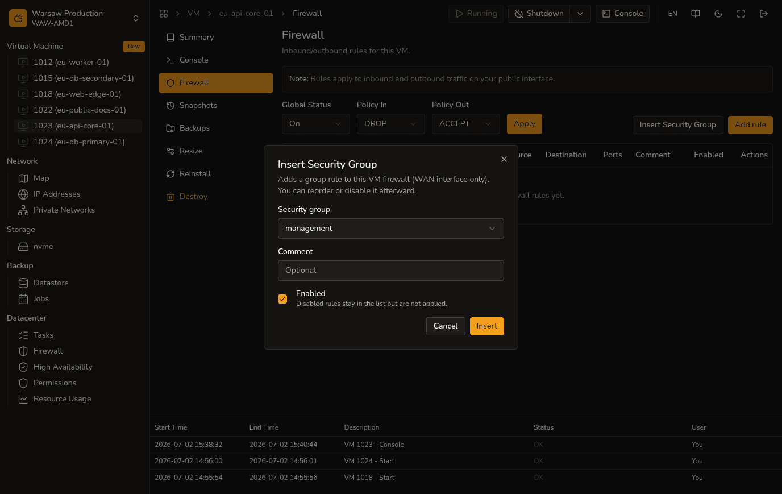Click the datacenter Firewall shield icon
This screenshot has height=494, width=782.
click(23, 351)
